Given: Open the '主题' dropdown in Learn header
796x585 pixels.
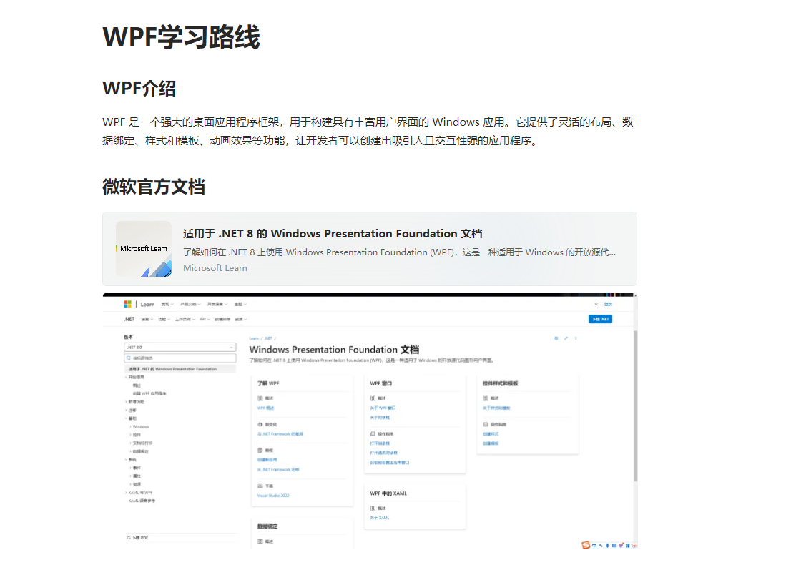Looking at the screenshot, I should (240, 304).
